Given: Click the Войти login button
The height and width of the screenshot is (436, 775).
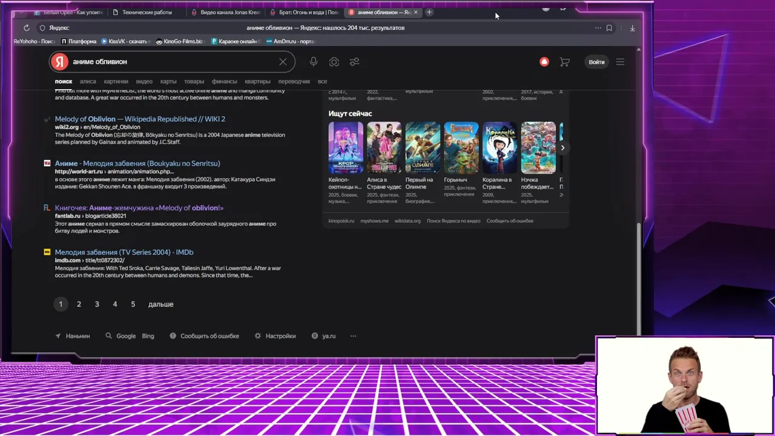Looking at the screenshot, I should (x=596, y=62).
